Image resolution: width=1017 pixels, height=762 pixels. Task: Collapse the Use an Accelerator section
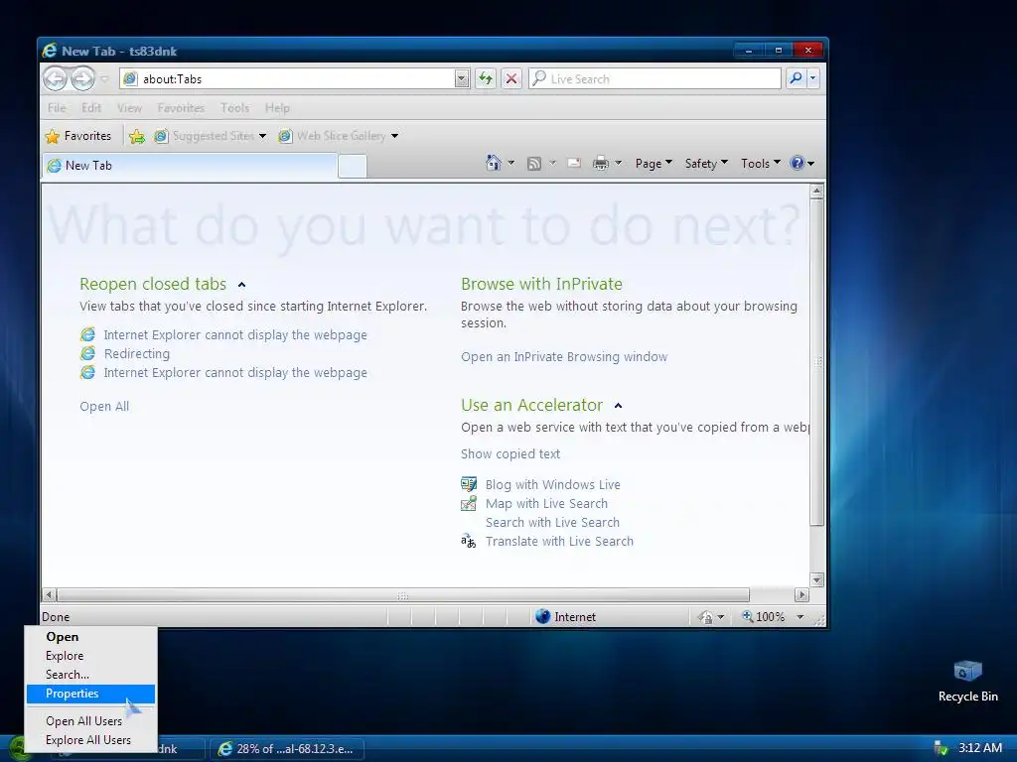pos(618,406)
